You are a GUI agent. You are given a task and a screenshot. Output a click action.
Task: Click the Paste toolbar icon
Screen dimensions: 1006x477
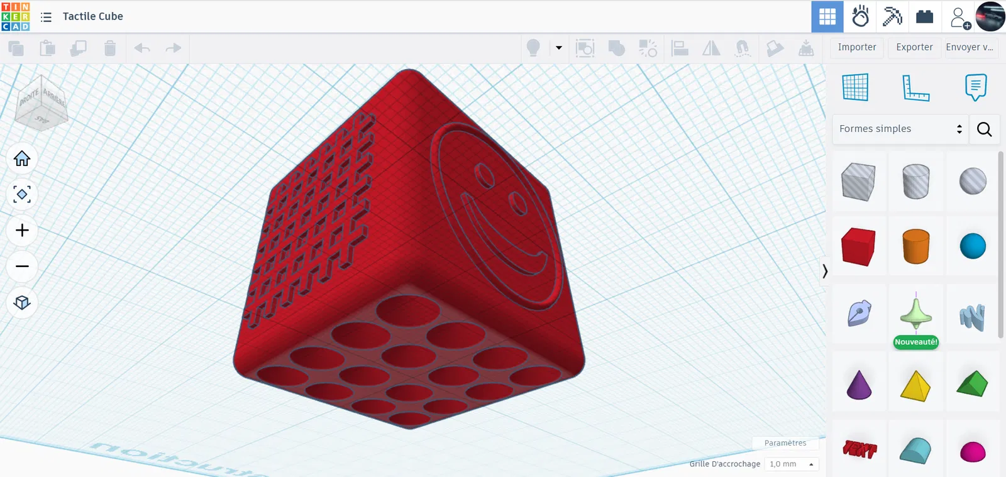pos(47,48)
